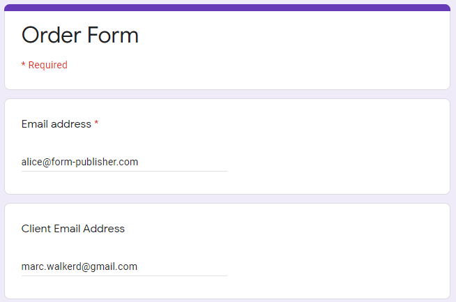456x302 pixels.
Task: Click the form-publisher.com portion of the first email
Action: click(x=95, y=162)
